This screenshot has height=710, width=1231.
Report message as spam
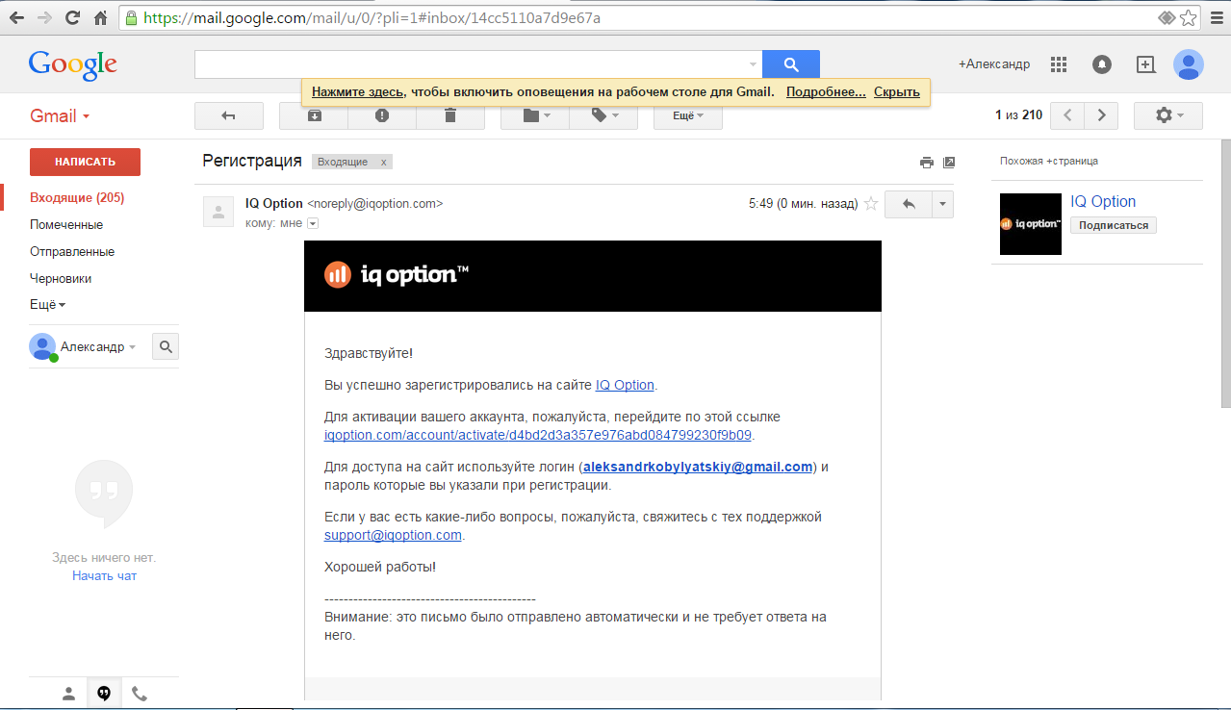point(382,115)
